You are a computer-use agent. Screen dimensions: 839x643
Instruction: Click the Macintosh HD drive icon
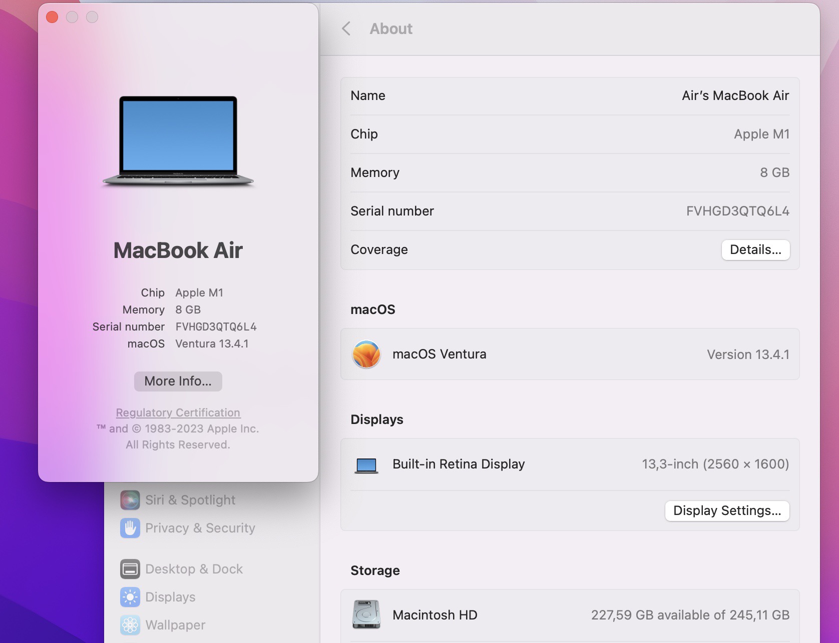click(x=366, y=614)
